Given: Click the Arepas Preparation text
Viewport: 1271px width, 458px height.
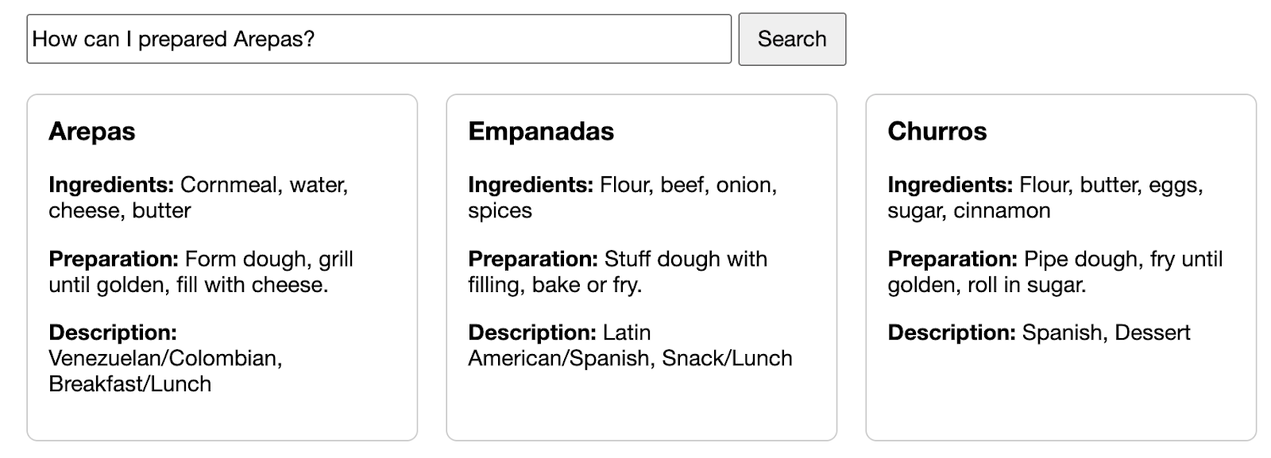Looking at the screenshot, I should (x=201, y=271).
